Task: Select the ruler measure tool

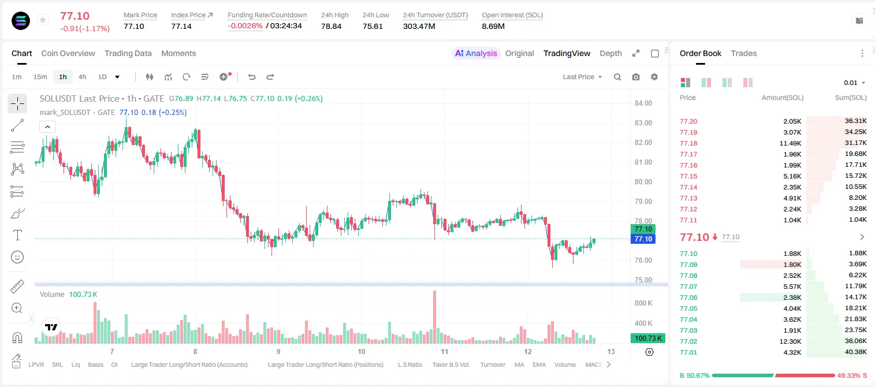Action: pyautogui.click(x=17, y=286)
